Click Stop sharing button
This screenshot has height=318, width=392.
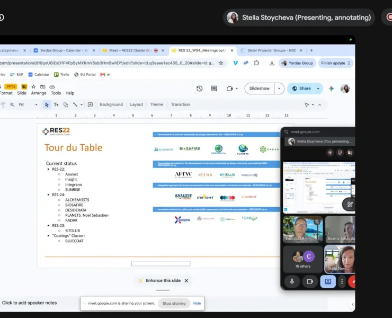[x=174, y=303]
